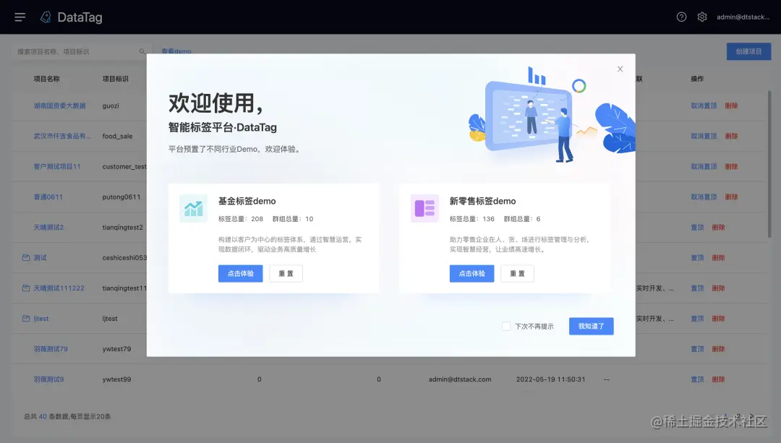Click folder icon beside ljtest
Viewport: 781px width, 443px height.
pos(26,319)
